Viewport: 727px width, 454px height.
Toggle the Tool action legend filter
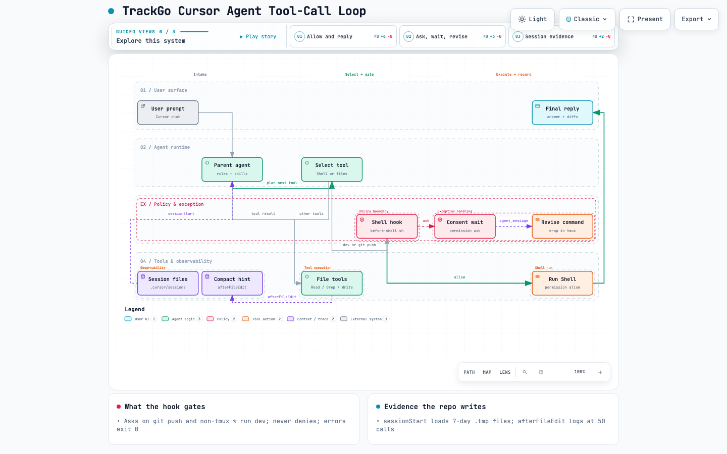[263, 319]
